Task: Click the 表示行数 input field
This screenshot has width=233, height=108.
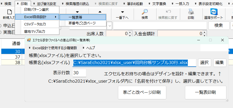Action: point(79,73)
